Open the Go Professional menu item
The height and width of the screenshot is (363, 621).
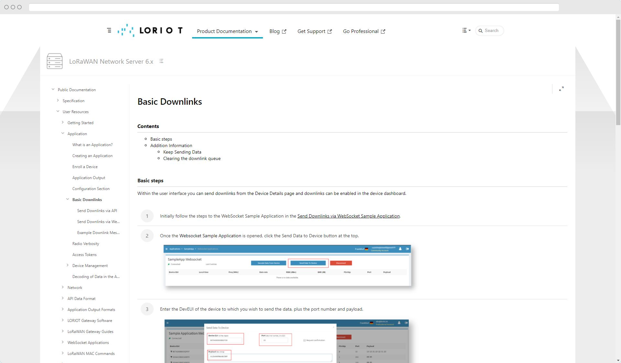click(x=364, y=31)
